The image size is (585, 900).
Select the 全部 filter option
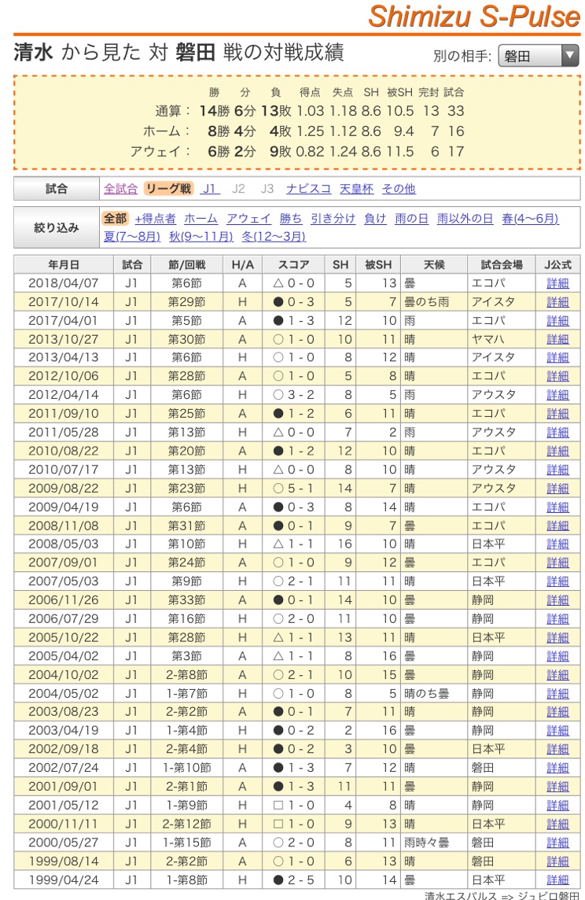click(x=115, y=219)
